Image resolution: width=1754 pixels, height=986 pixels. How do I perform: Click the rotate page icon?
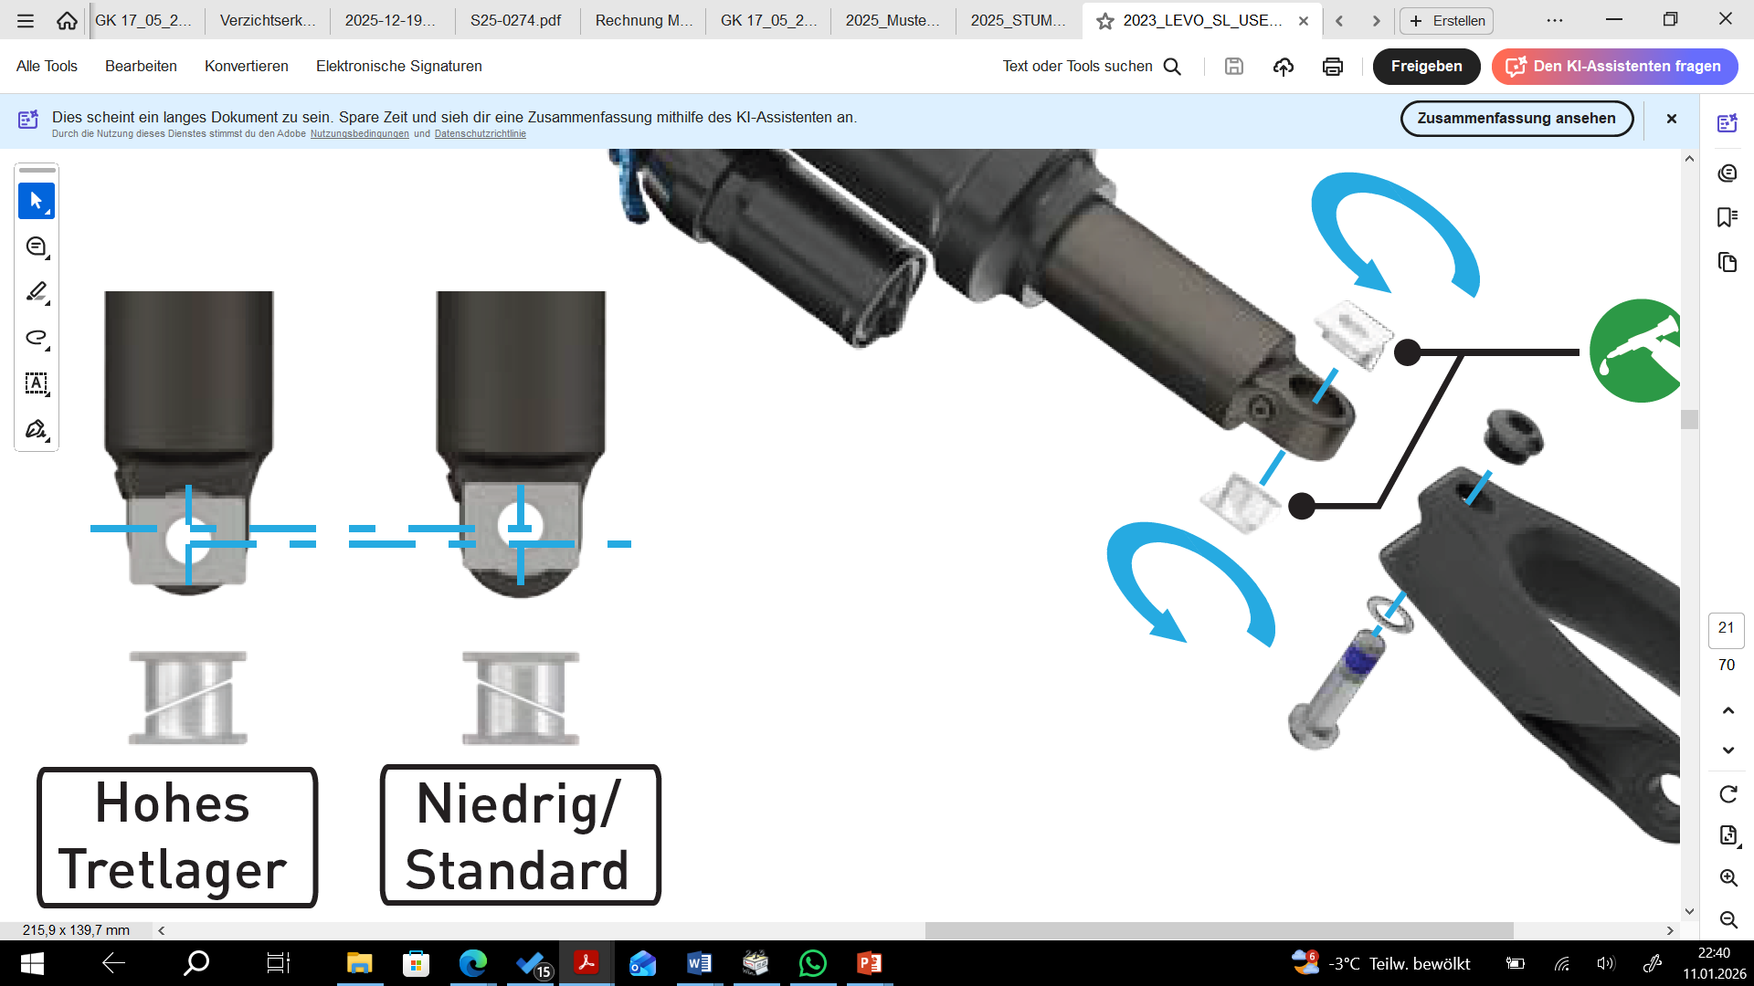1728,794
